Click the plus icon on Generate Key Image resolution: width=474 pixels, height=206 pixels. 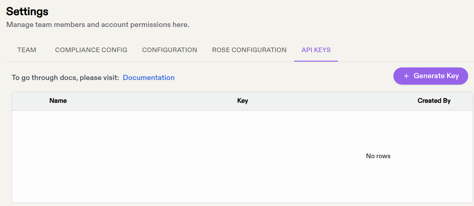coord(406,76)
